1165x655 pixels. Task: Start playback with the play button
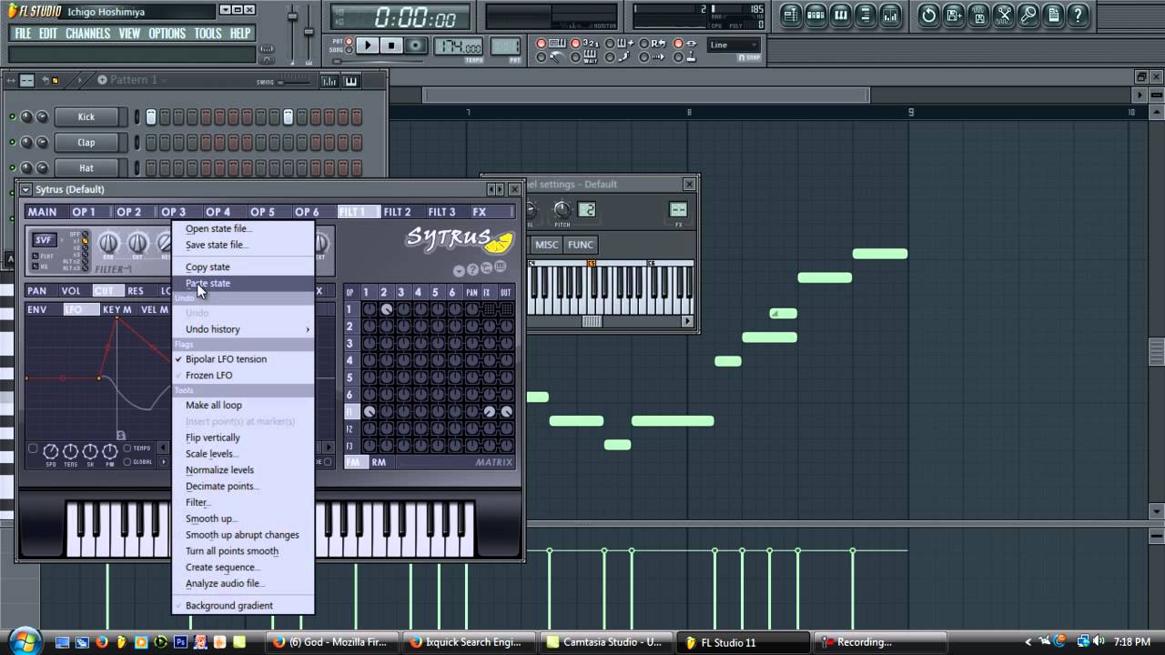(x=368, y=45)
